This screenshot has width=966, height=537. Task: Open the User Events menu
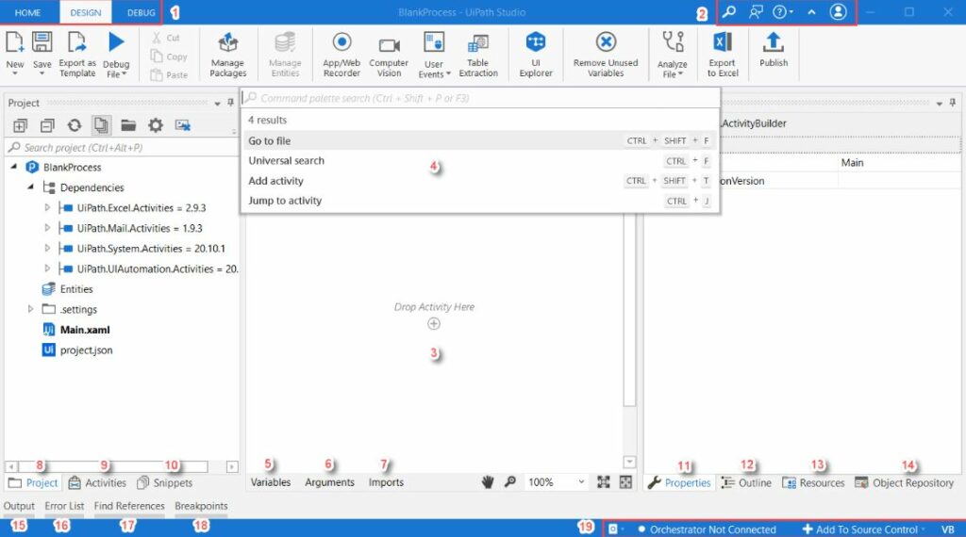(x=434, y=56)
